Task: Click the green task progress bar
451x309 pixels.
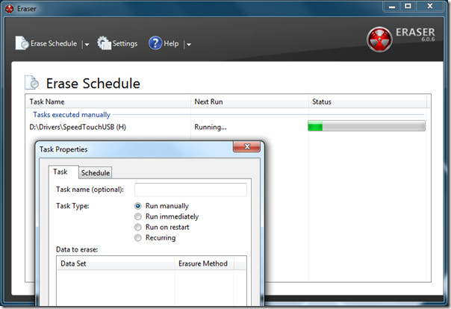Action: coord(367,126)
